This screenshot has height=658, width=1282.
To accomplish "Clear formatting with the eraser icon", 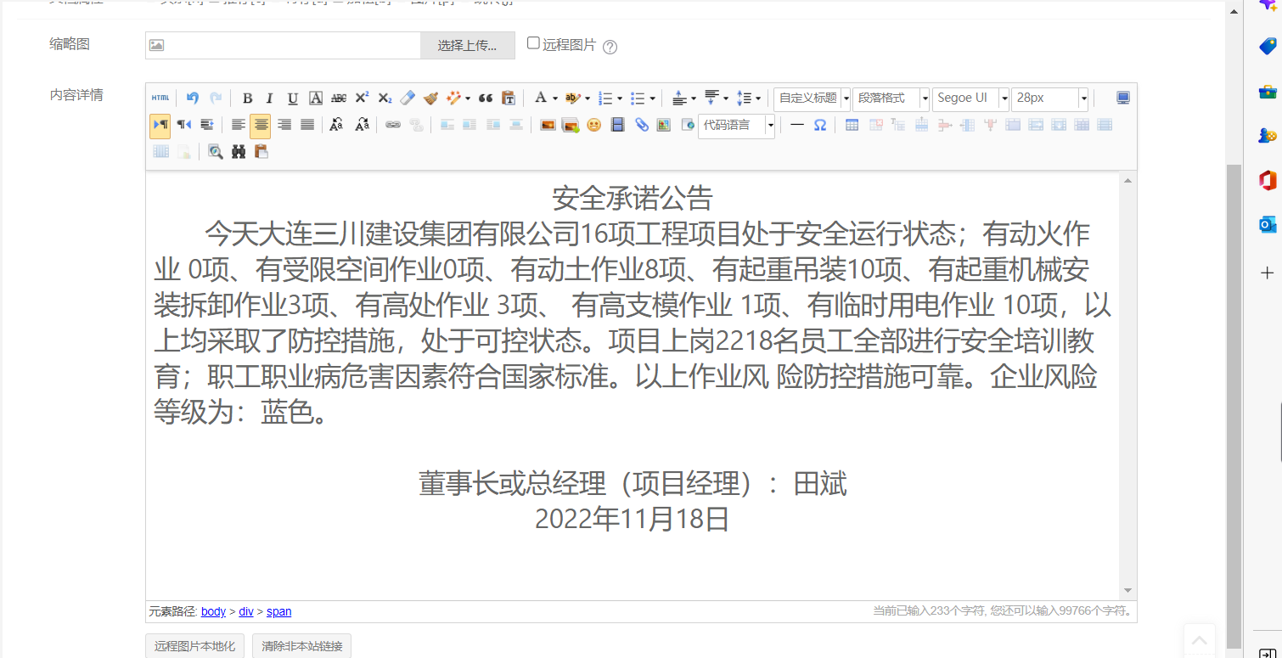I will coord(408,98).
